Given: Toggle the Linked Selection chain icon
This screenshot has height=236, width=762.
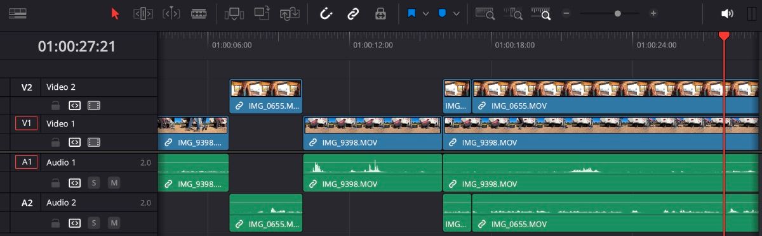Looking at the screenshot, I should [353, 13].
